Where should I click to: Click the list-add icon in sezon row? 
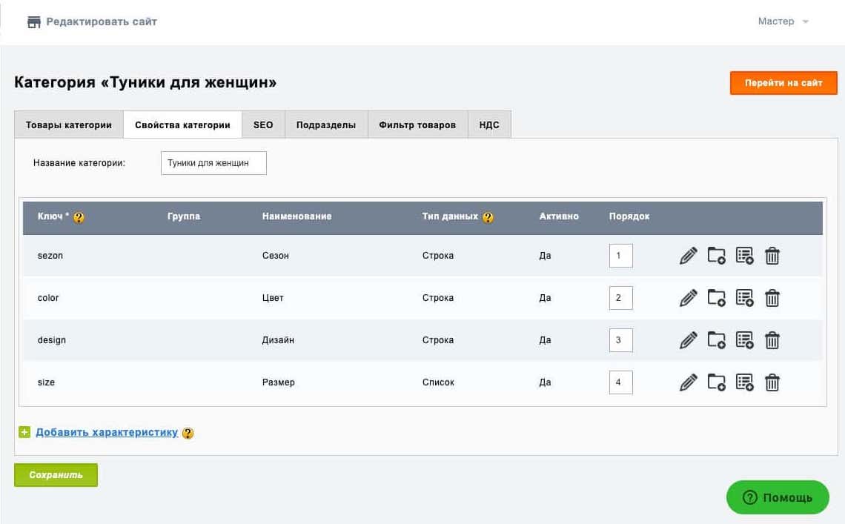click(x=745, y=256)
